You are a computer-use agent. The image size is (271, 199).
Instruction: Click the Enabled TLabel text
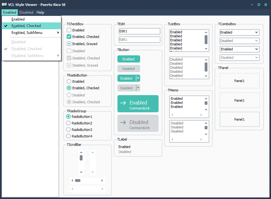pos(124,147)
